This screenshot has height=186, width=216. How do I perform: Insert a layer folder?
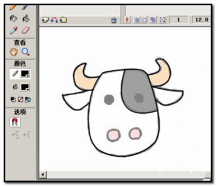[x=63, y=20]
